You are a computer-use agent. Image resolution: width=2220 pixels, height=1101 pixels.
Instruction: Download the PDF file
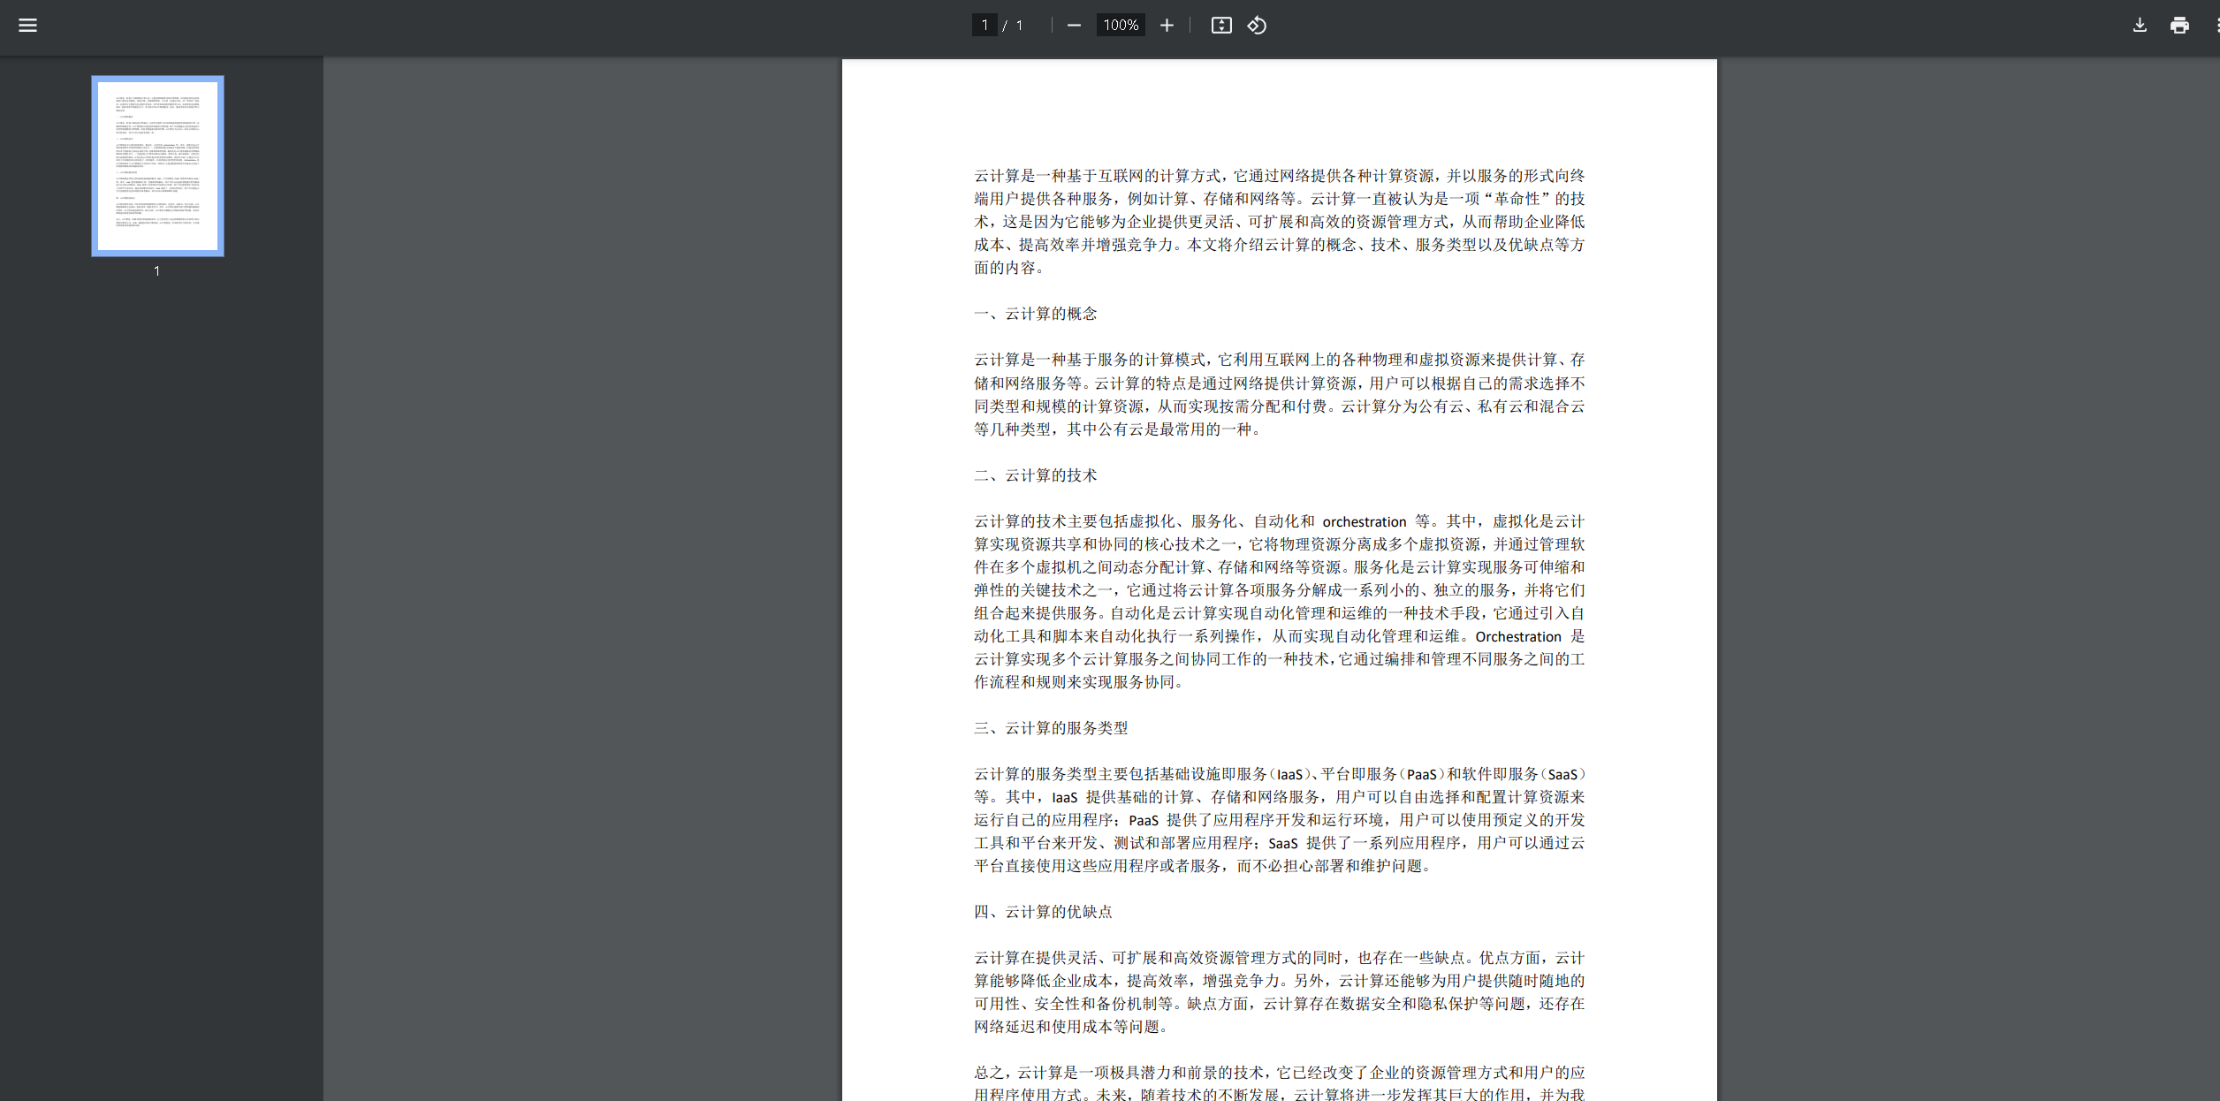coord(2140,25)
